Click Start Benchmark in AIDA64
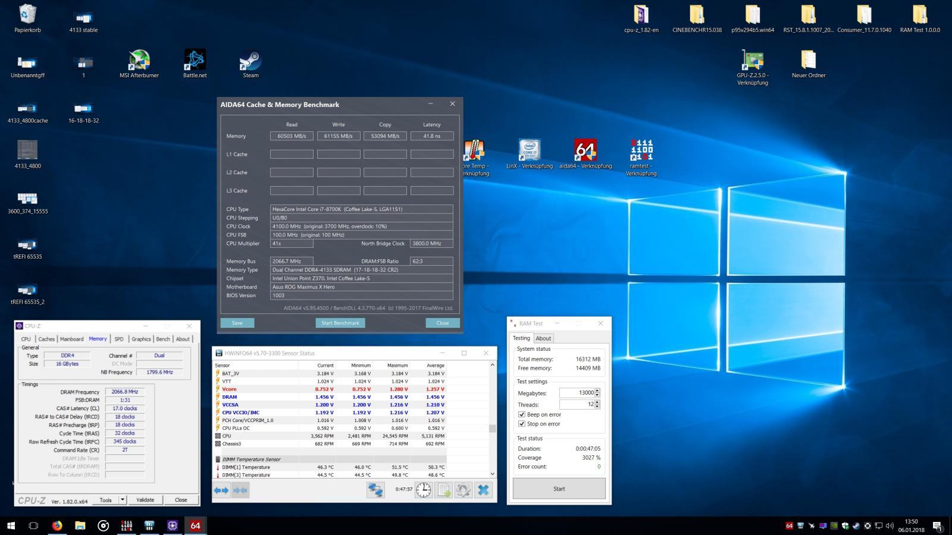Screen dimensions: 952x535 pos(340,323)
